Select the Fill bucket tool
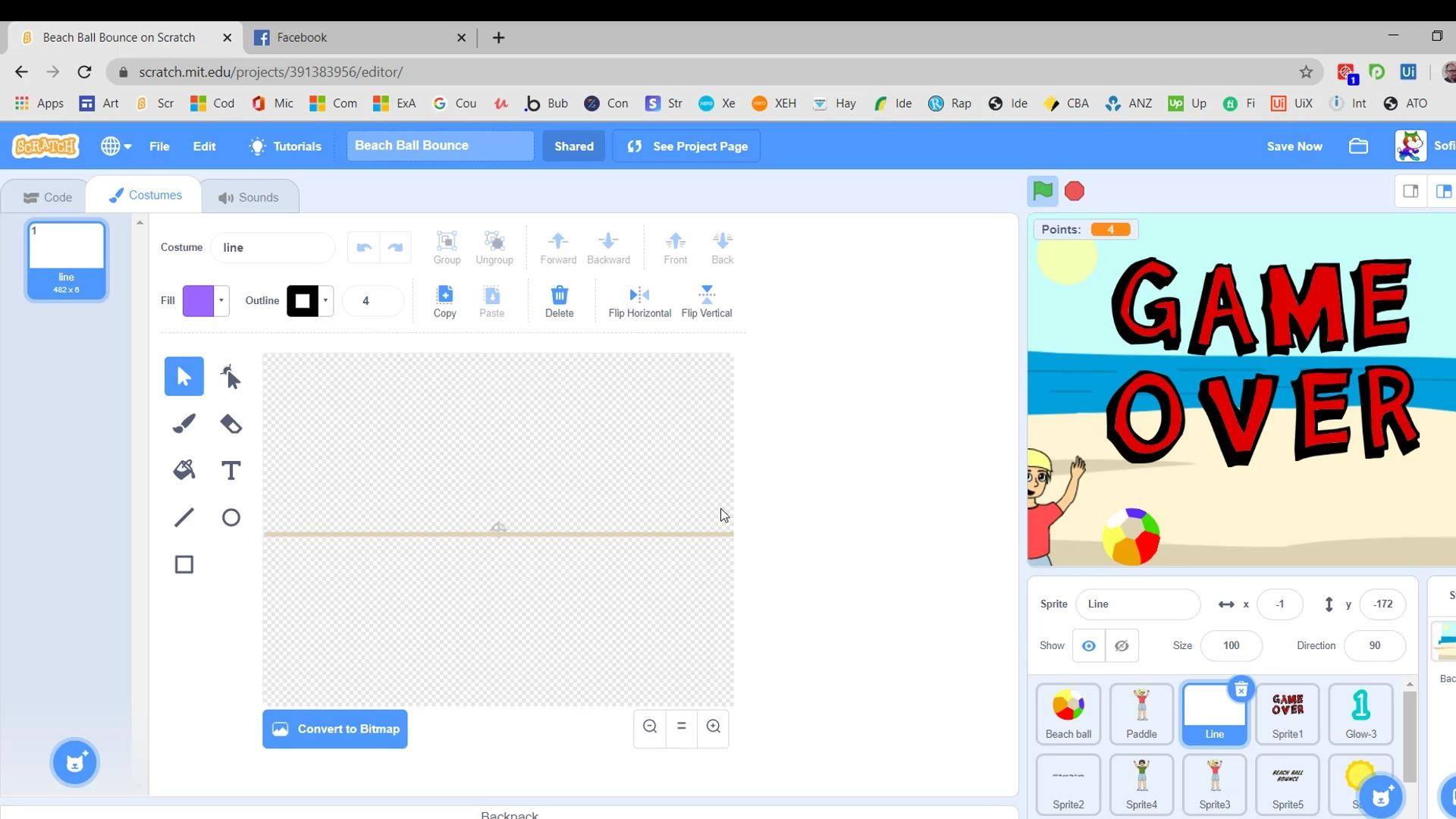 pos(184,470)
